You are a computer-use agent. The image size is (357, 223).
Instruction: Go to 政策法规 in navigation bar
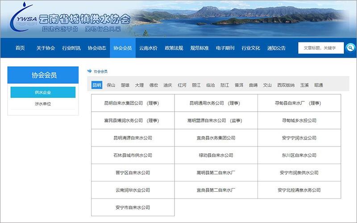174,48
